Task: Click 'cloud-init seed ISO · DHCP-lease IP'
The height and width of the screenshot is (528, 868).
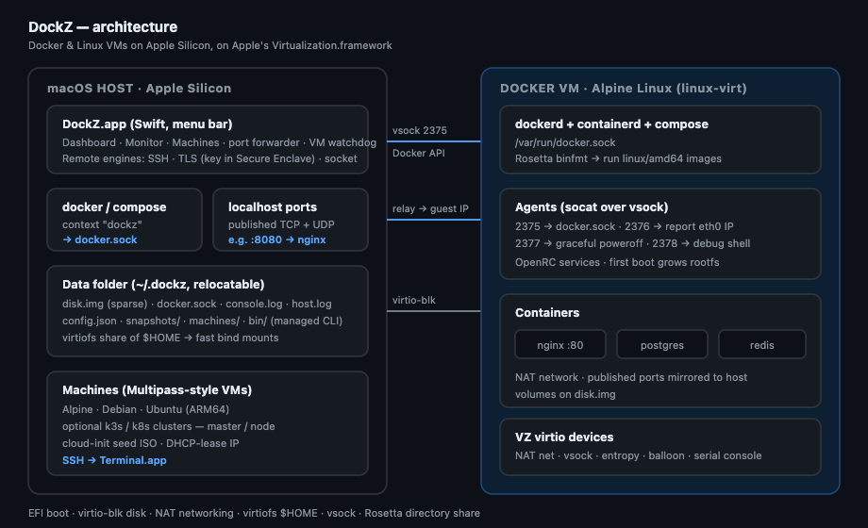Action: coord(151,443)
